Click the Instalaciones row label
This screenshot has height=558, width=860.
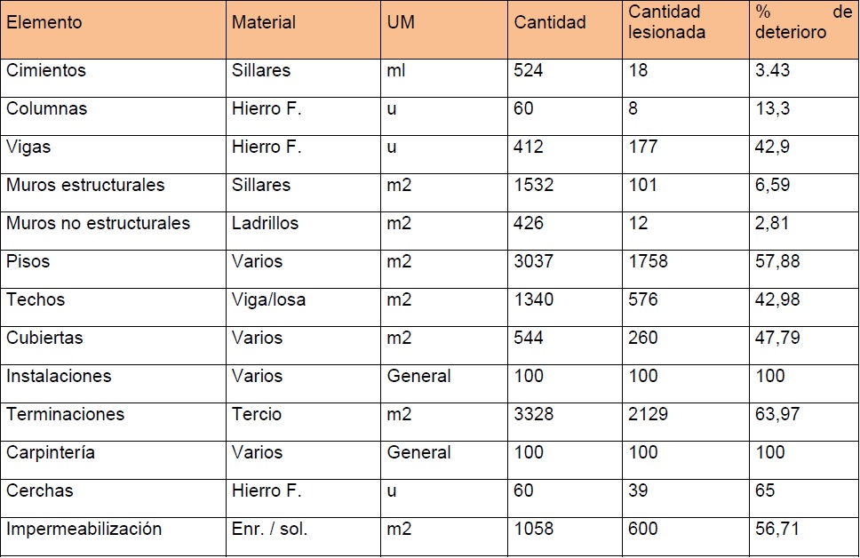[59, 376]
